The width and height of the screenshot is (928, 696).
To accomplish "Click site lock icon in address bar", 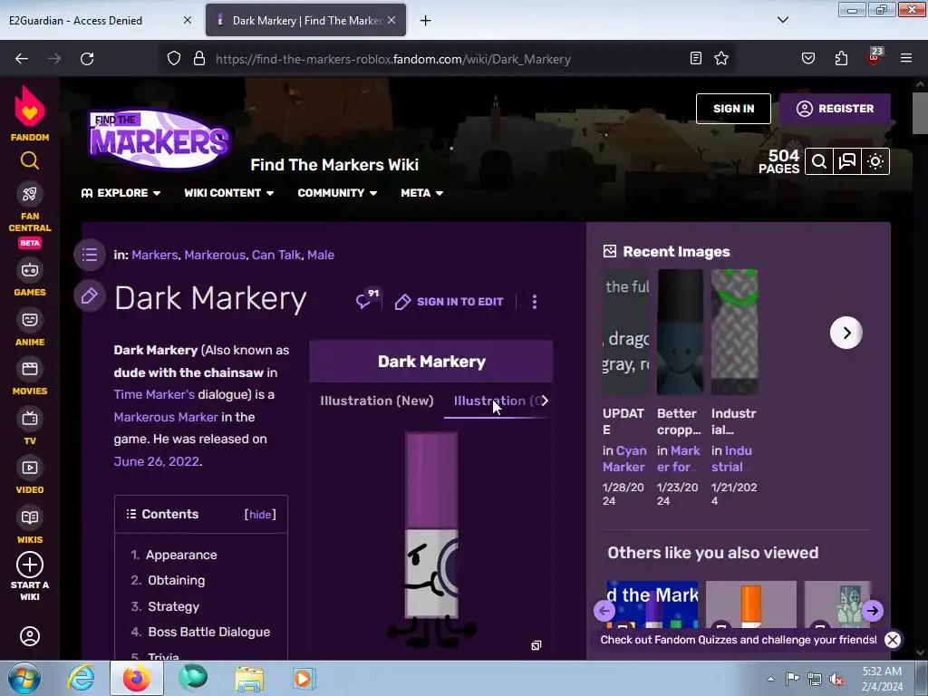I will [x=199, y=59].
